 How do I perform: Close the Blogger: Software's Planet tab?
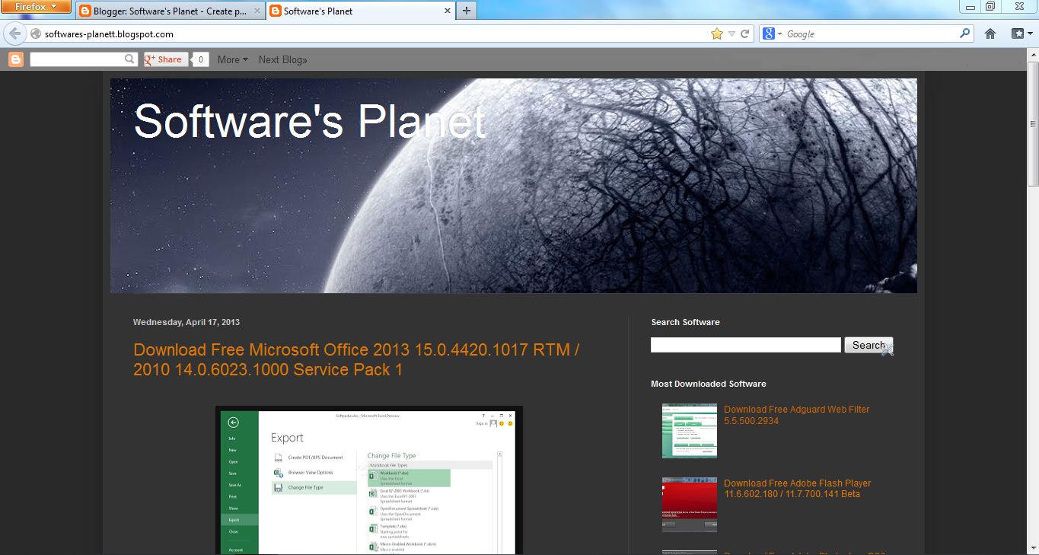(257, 11)
